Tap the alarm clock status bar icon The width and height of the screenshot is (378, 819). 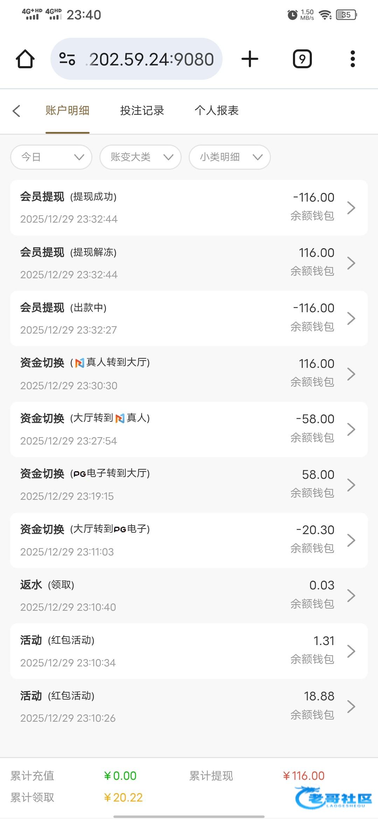[292, 15]
